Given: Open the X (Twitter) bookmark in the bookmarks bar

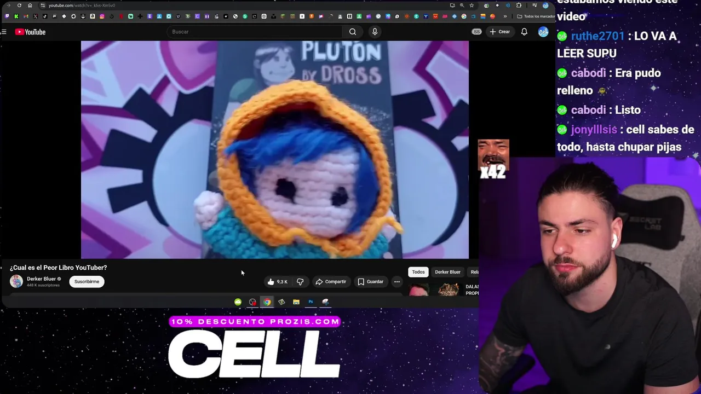Looking at the screenshot, I should (x=36, y=16).
